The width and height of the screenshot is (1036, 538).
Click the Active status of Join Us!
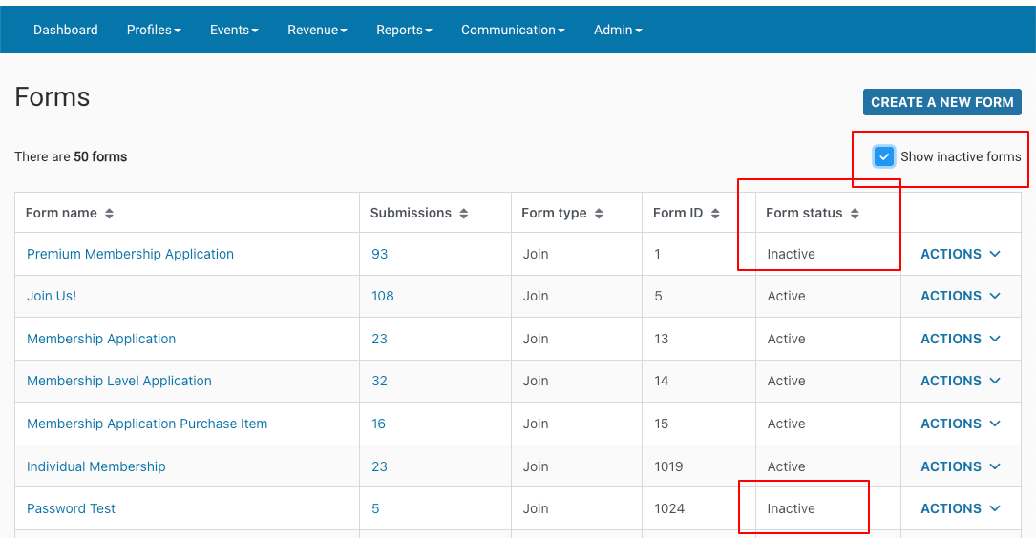[786, 297]
